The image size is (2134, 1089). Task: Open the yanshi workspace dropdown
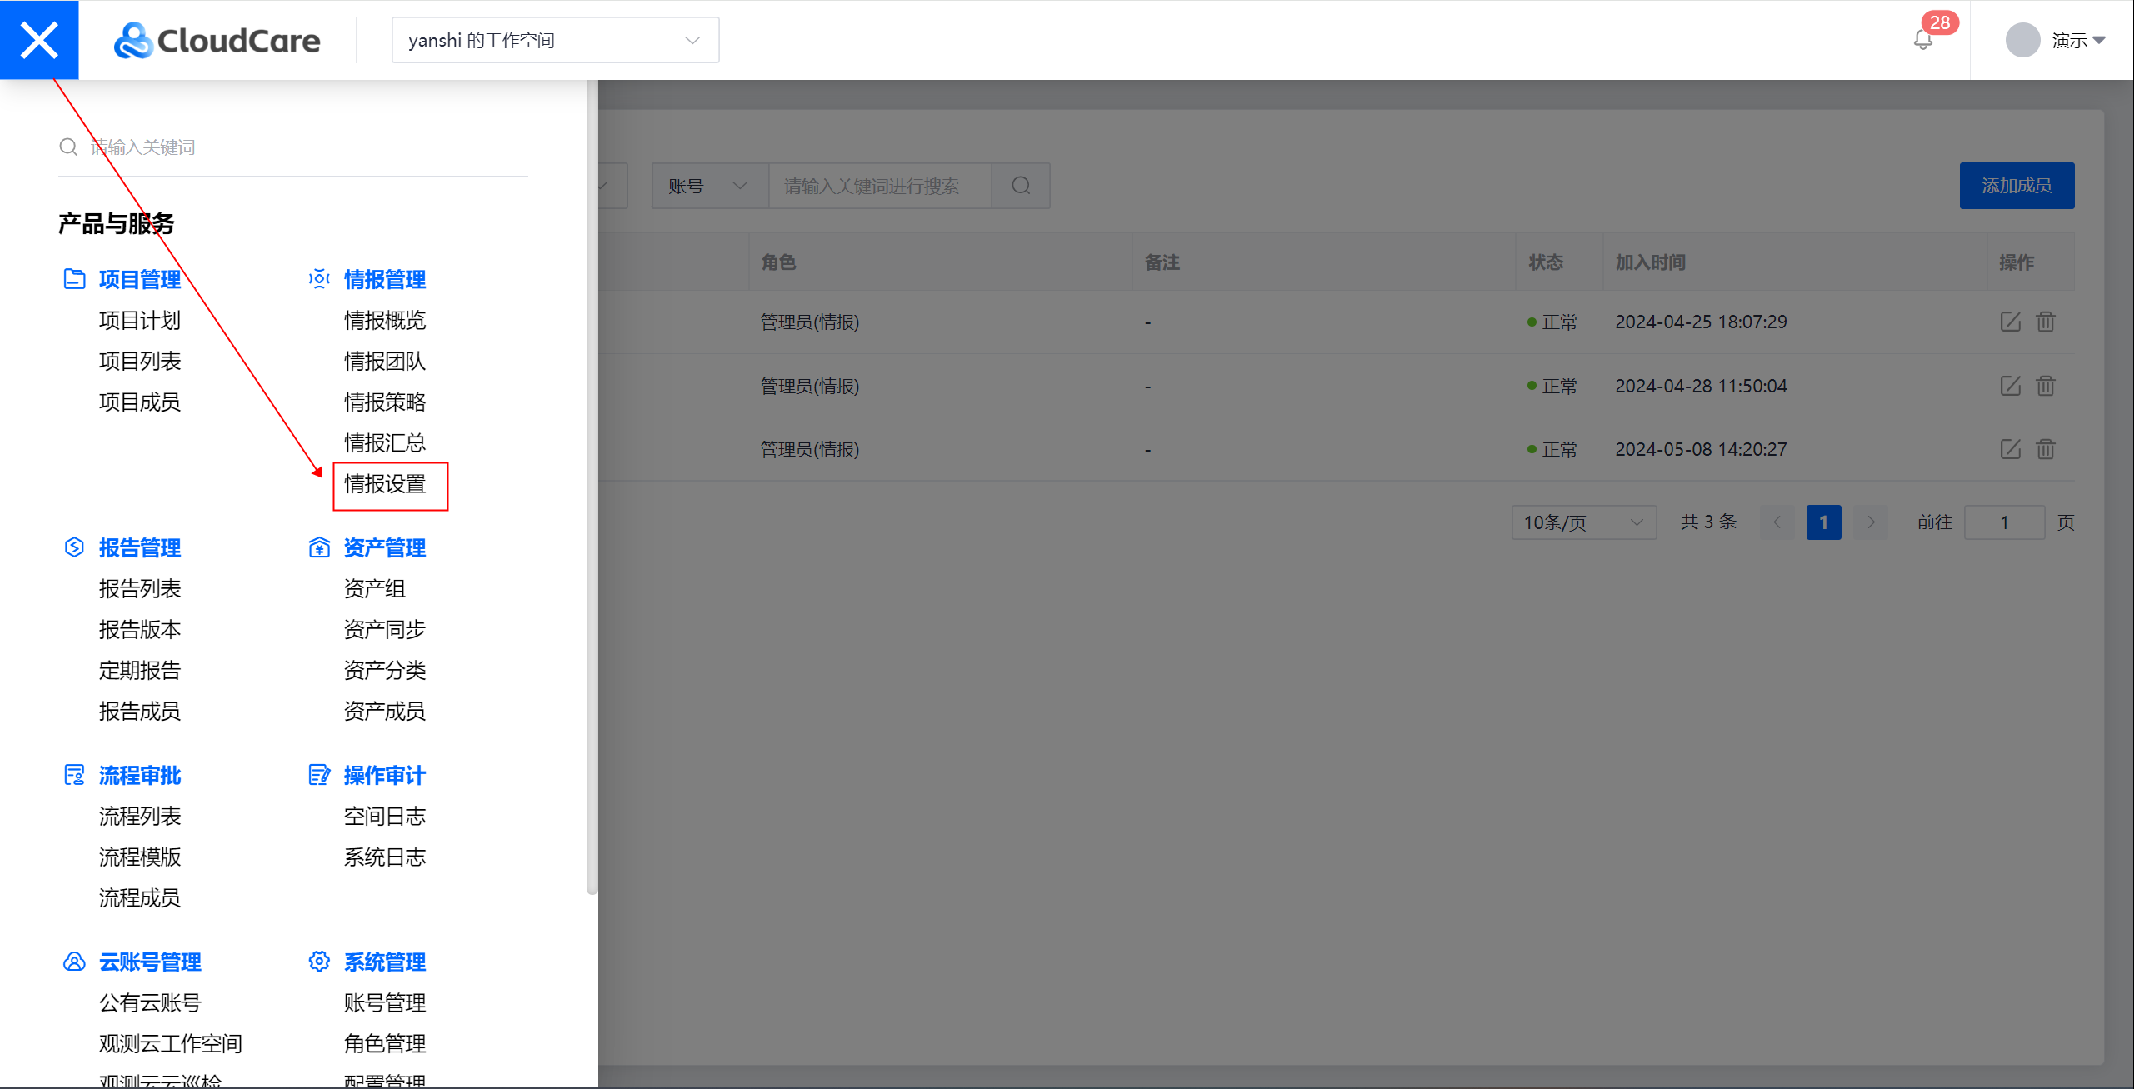coord(555,40)
